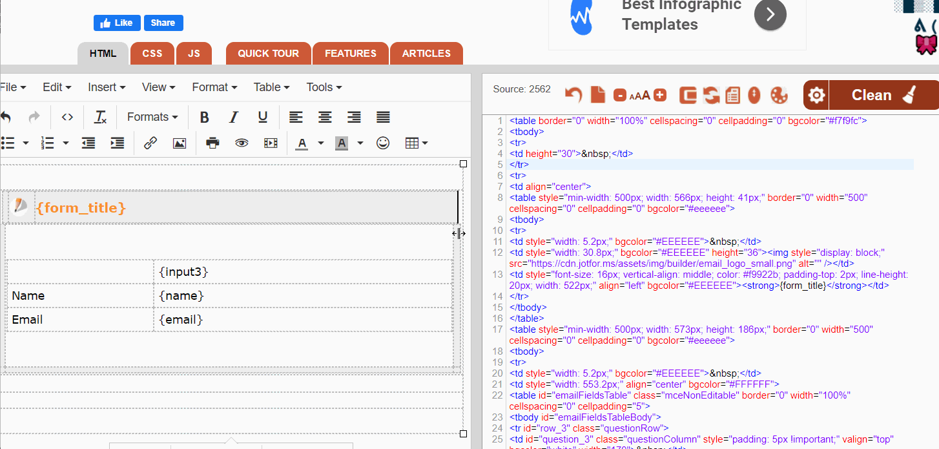
Task: Click the Clean button
Action: 883,96
